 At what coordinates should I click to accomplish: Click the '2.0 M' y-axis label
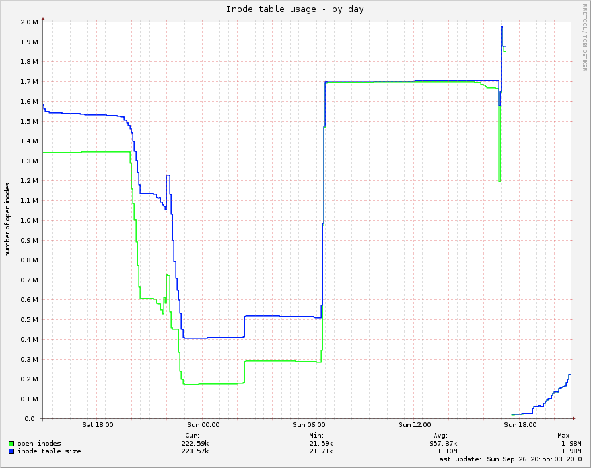coord(30,22)
